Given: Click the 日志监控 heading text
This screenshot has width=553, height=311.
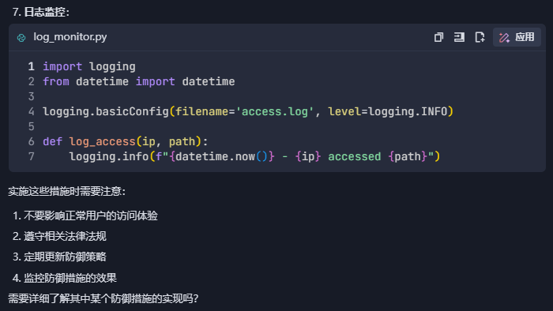Looking at the screenshot, I should [44, 13].
